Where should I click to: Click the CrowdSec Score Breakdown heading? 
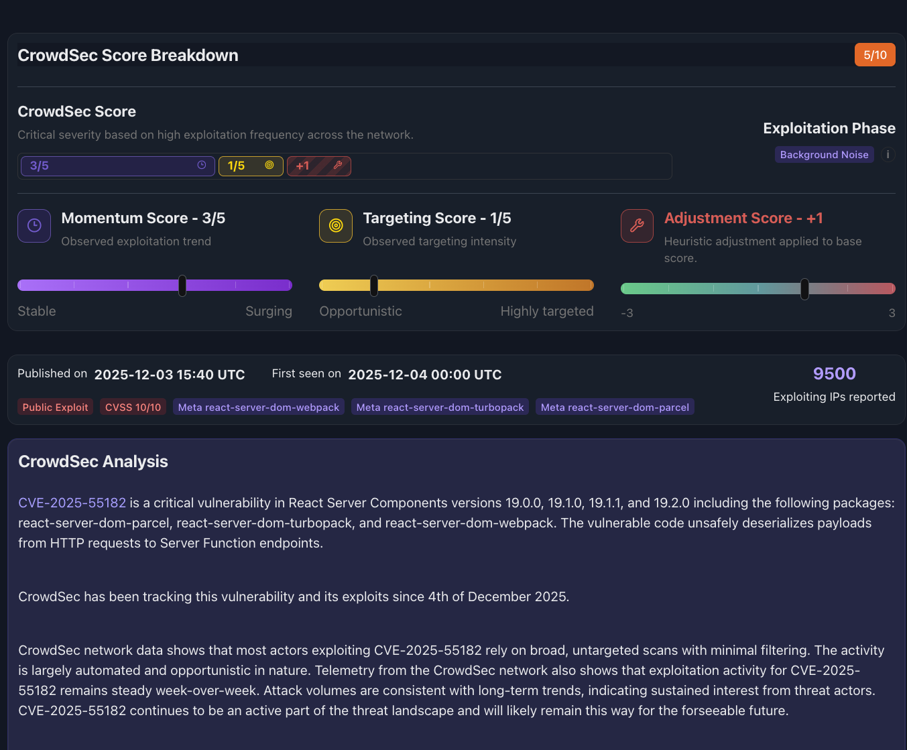pyautogui.click(x=128, y=56)
